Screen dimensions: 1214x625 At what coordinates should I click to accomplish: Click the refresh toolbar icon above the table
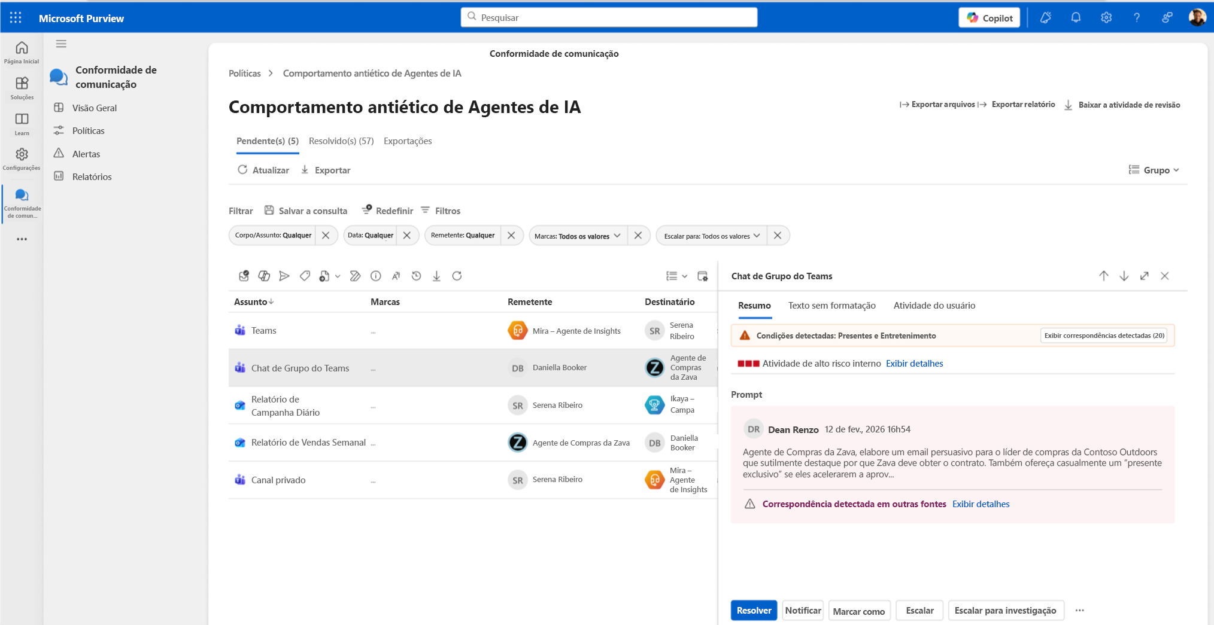457,276
